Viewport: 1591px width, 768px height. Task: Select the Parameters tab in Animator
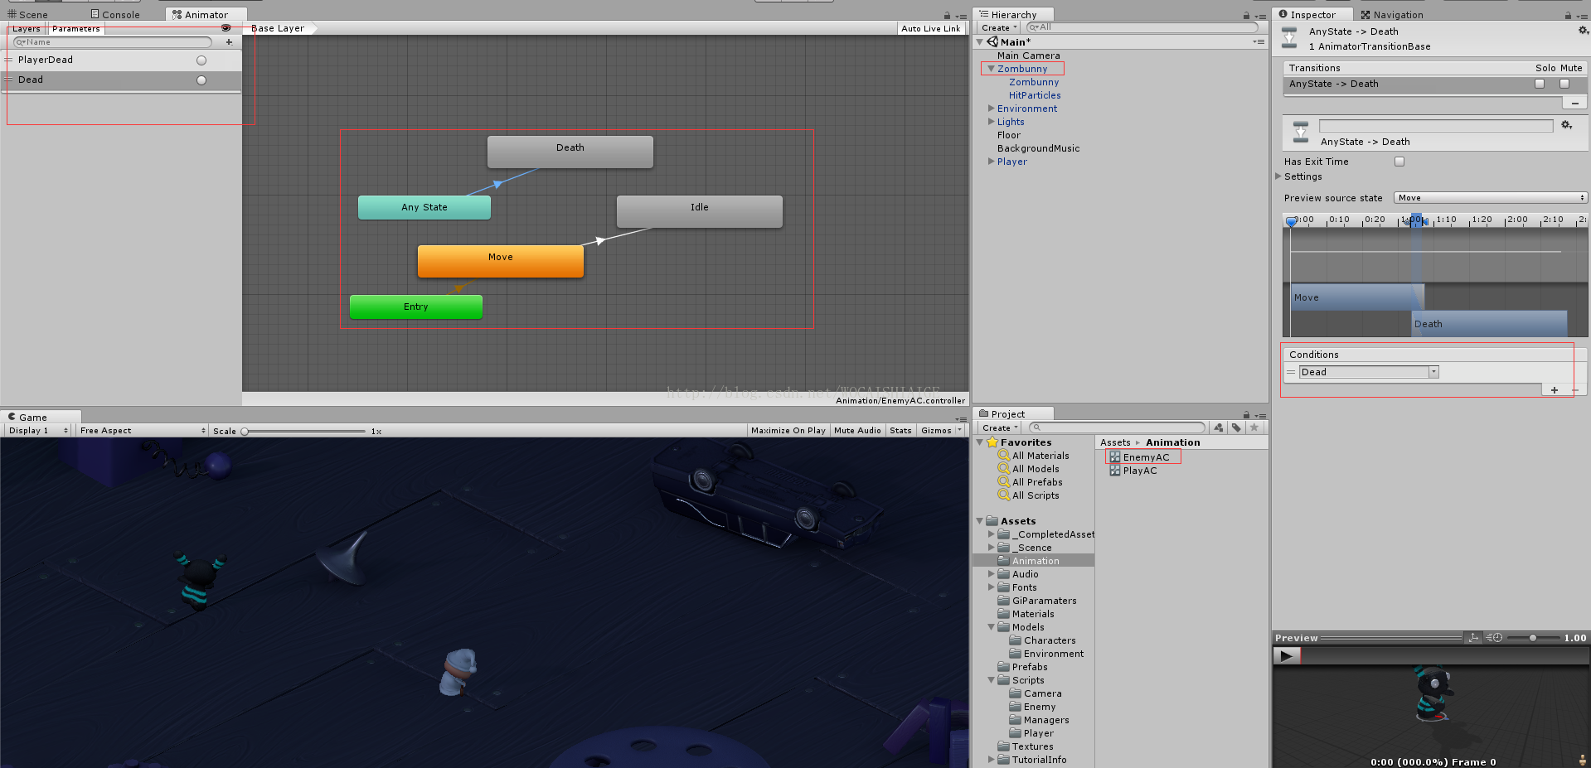pyautogui.click(x=75, y=29)
